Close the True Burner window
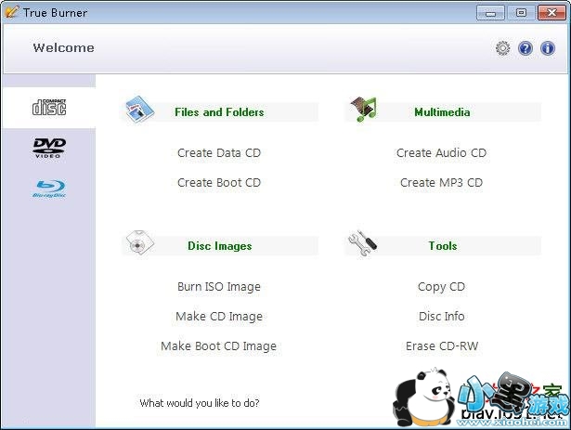 [552, 13]
